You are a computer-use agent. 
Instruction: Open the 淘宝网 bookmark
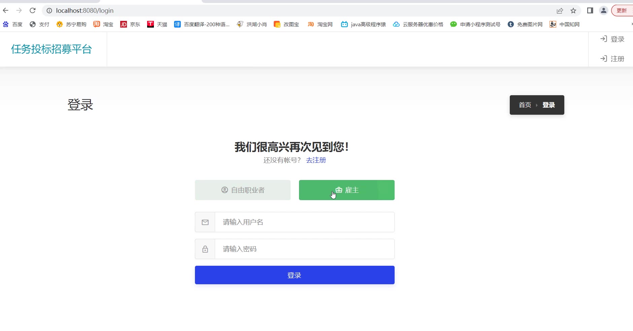pyautogui.click(x=320, y=24)
